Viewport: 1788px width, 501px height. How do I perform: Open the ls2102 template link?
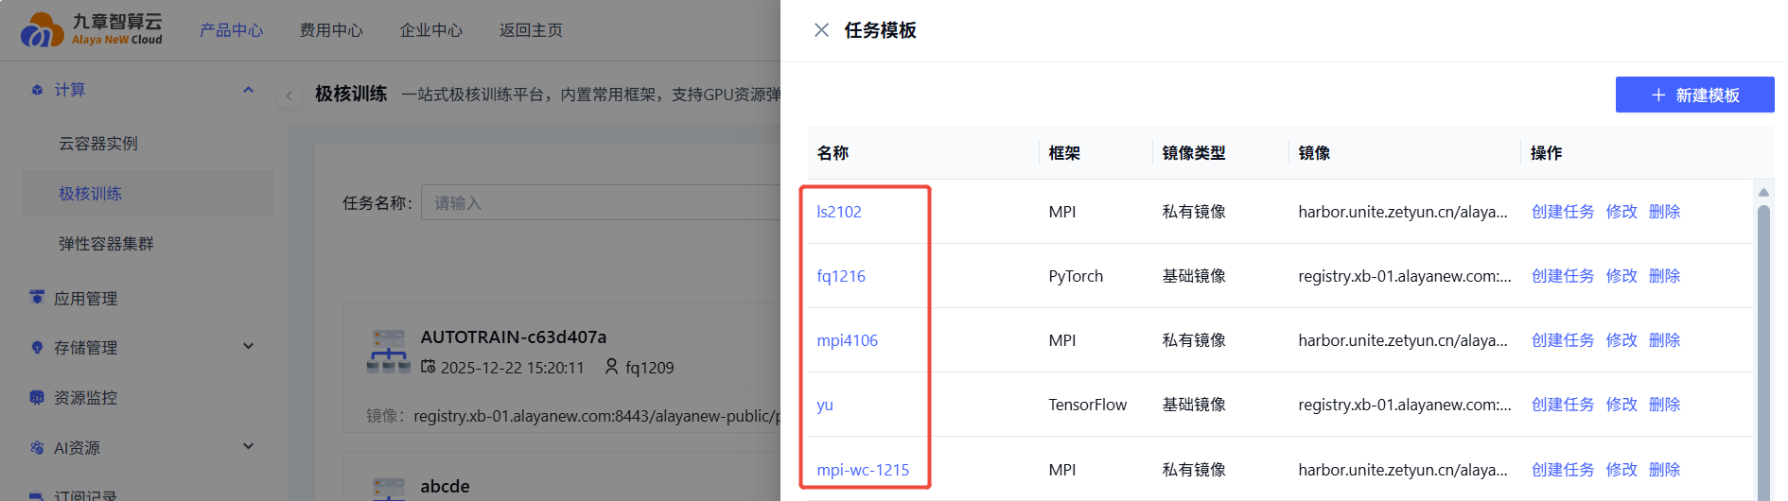point(839,212)
